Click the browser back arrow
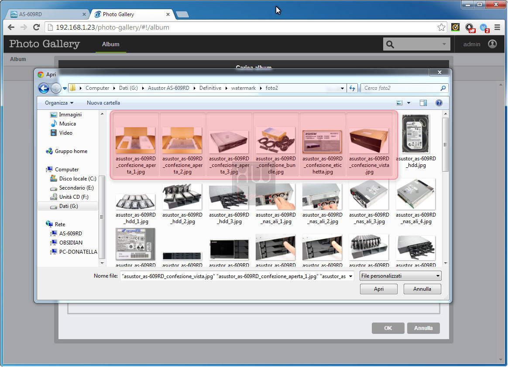 click(11, 27)
